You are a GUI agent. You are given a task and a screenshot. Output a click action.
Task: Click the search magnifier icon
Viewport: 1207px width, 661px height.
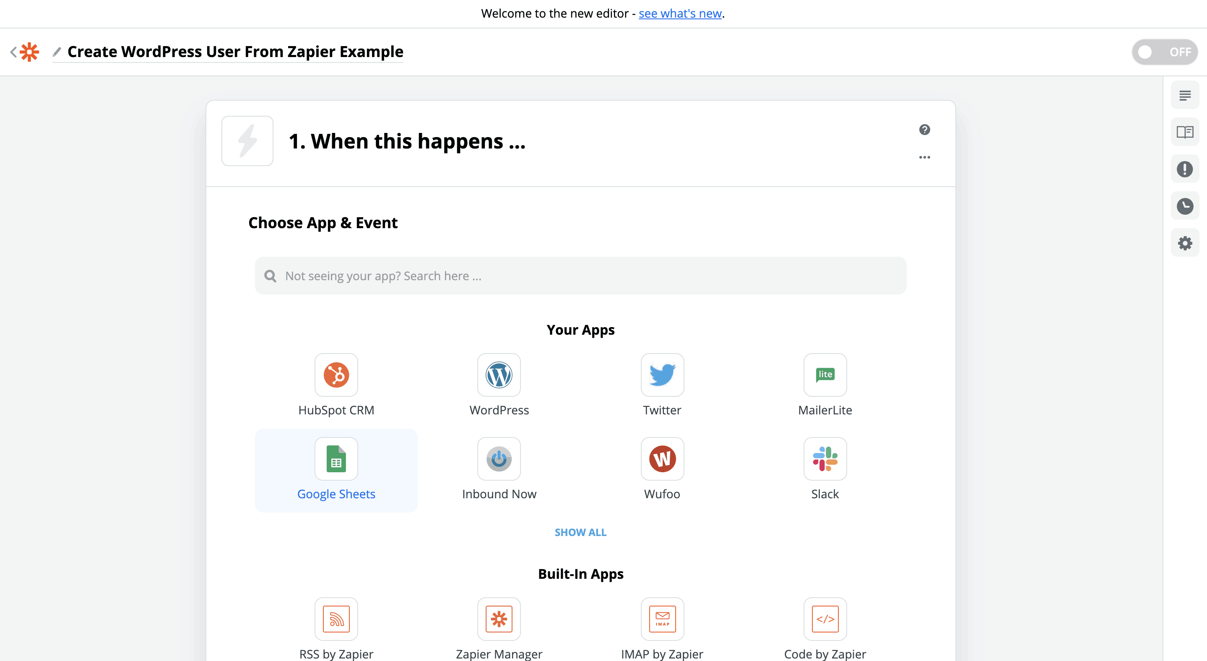tap(270, 276)
